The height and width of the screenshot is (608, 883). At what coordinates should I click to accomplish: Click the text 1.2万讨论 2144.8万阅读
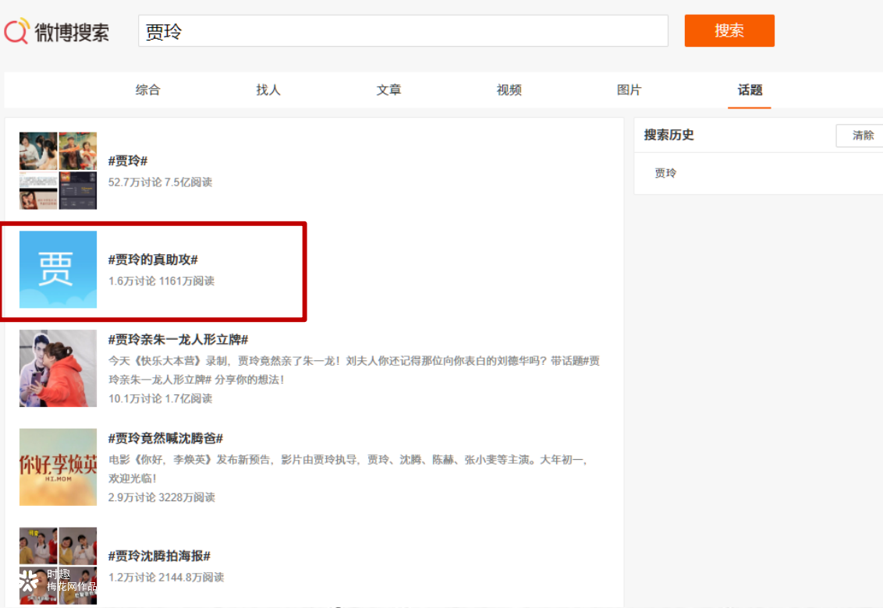pos(166,577)
